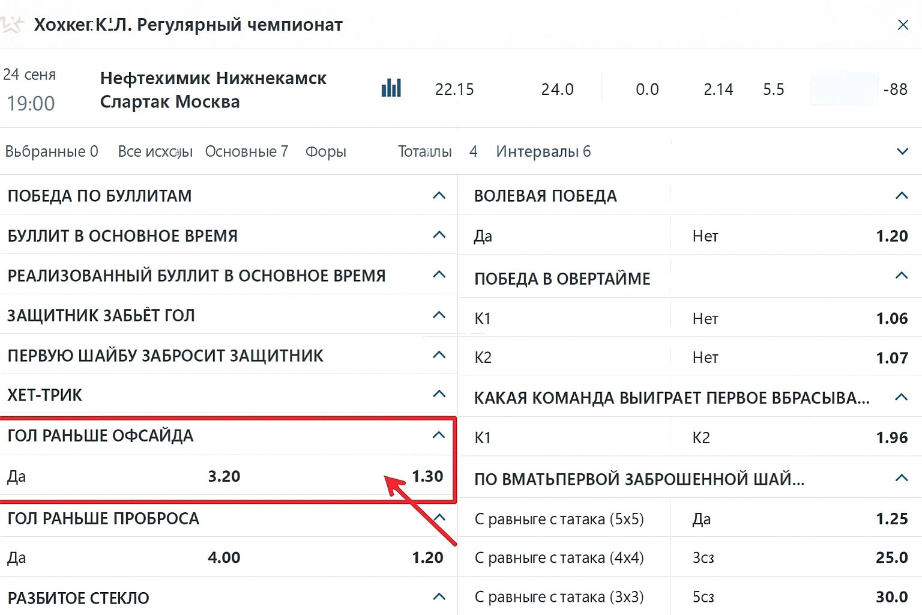Toggle the ПОБЕДА В ОВЕРТАЙМЕ chevron
The width and height of the screenshot is (922, 615).
pyautogui.click(x=901, y=276)
